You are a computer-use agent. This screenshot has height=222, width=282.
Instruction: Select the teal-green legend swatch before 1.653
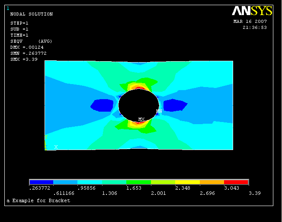pyautogui.click(x=114, y=182)
